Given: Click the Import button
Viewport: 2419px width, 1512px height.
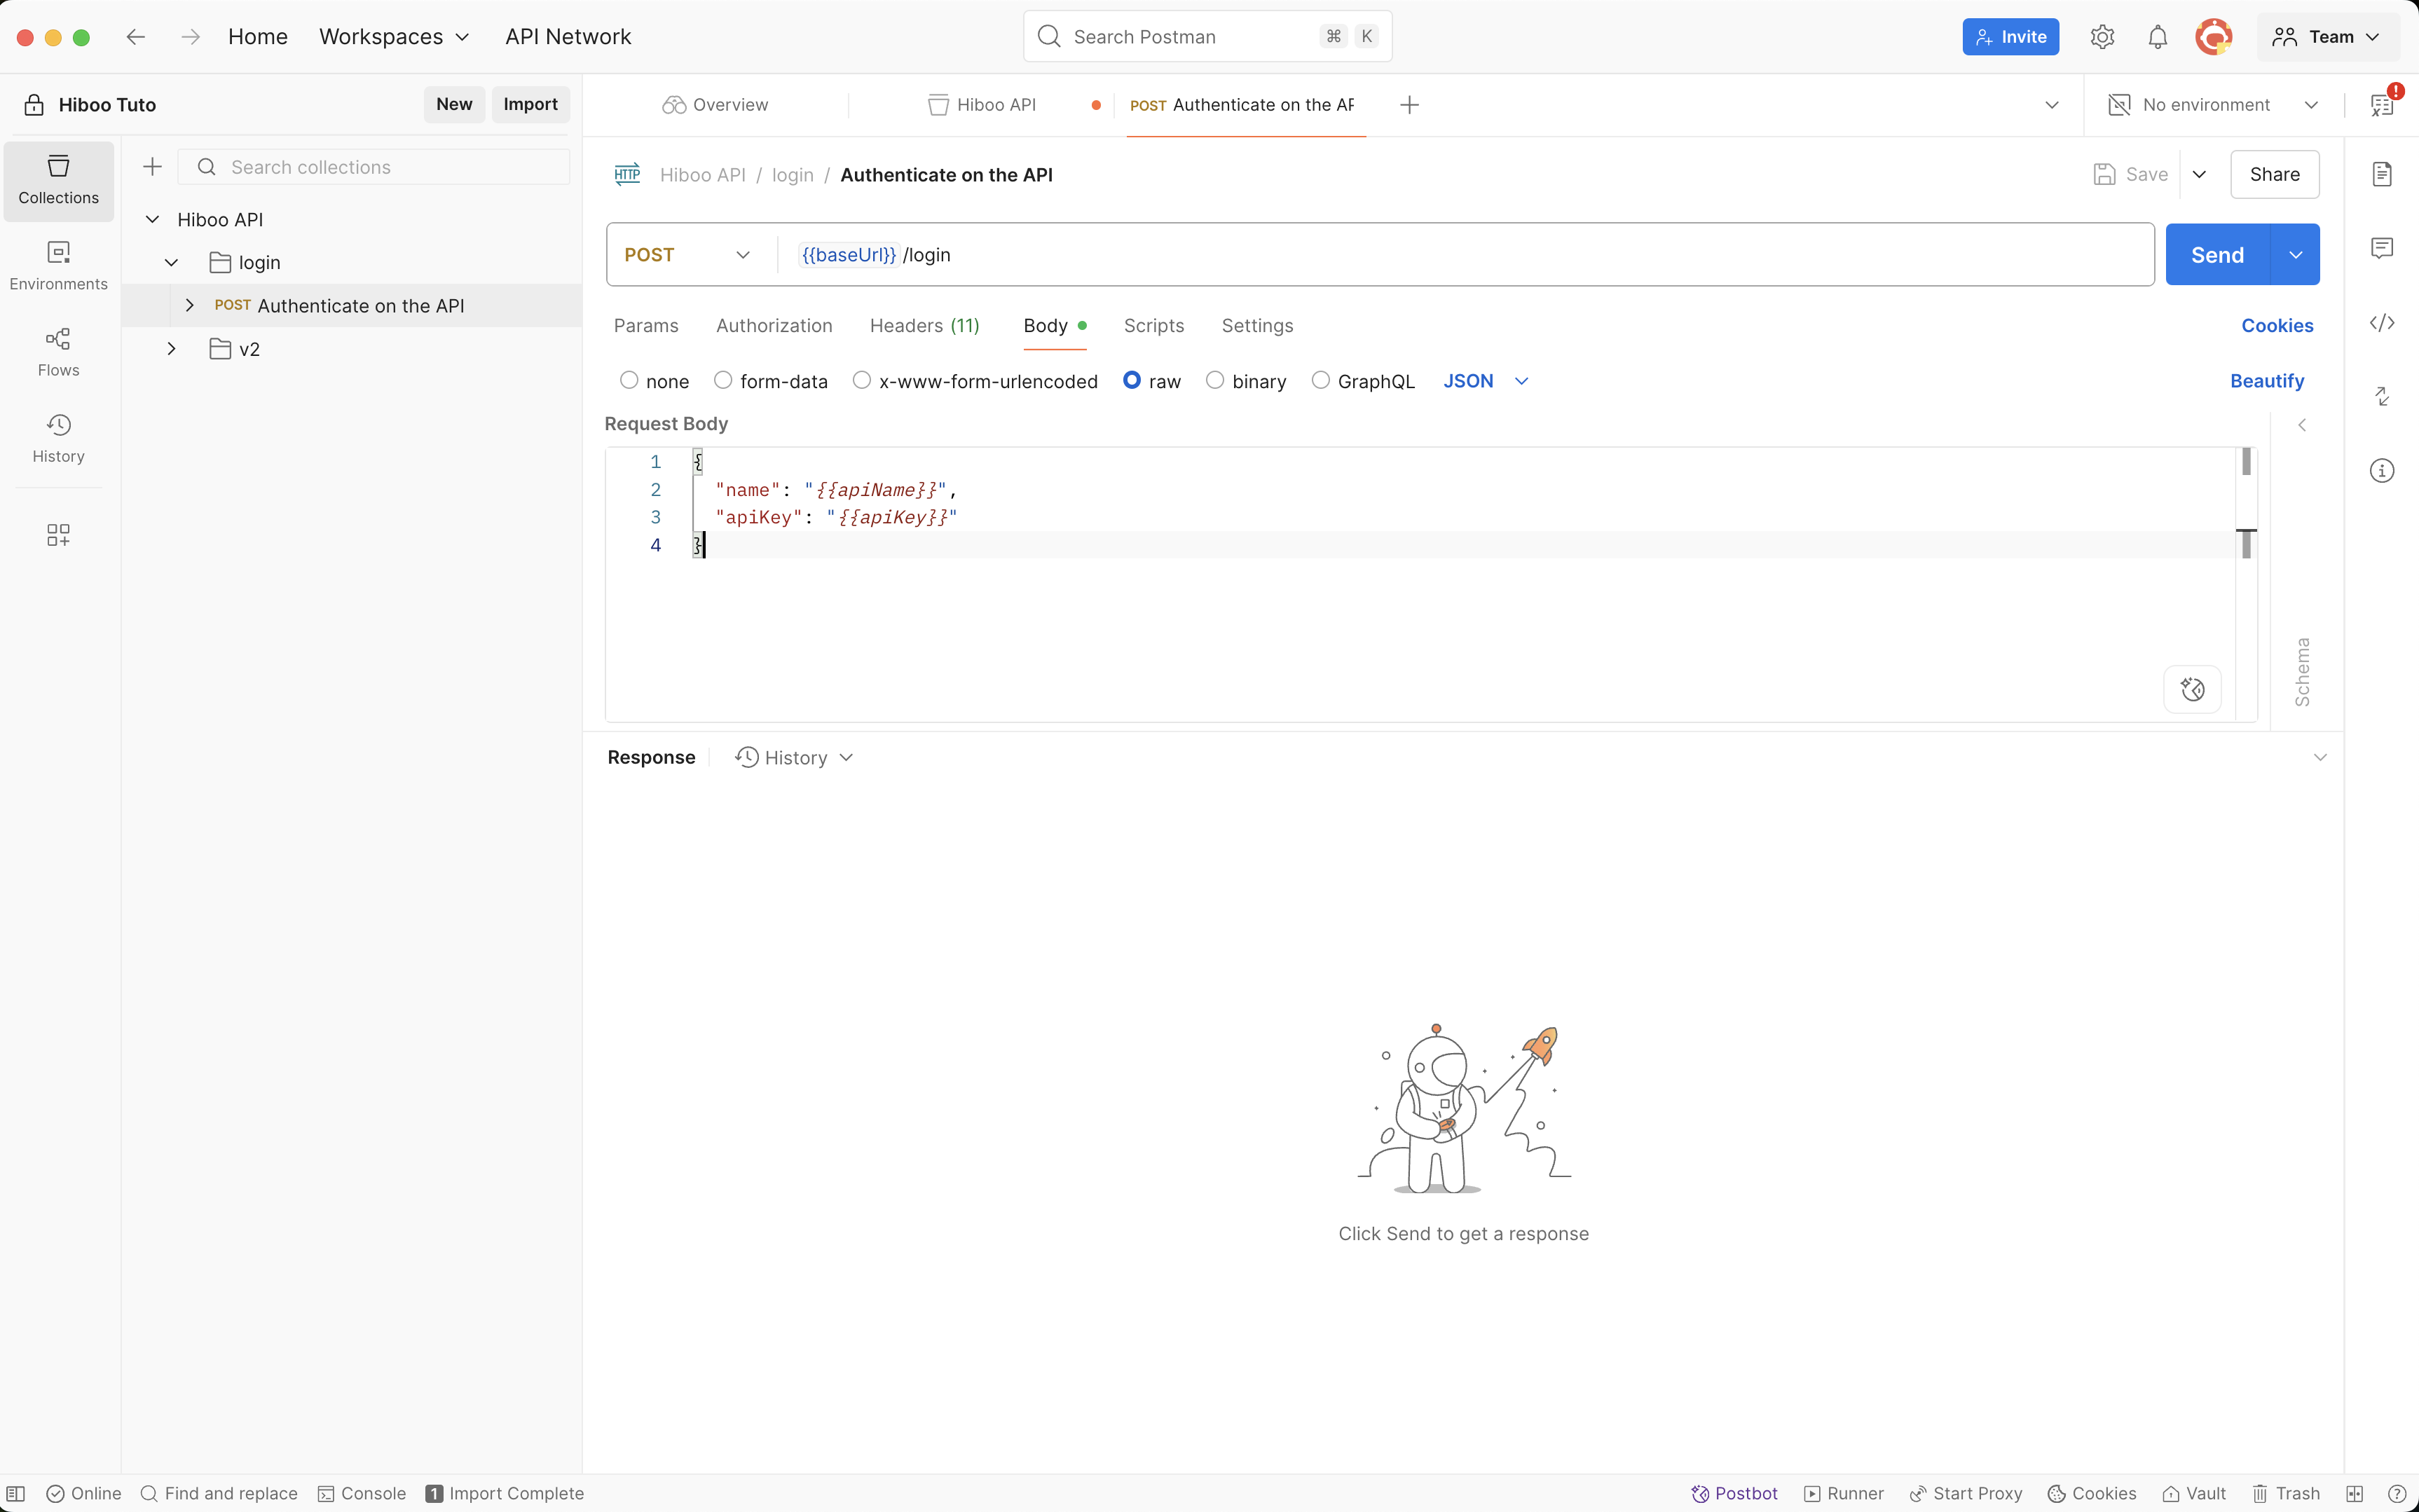Looking at the screenshot, I should pyautogui.click(x=530, y=104).
